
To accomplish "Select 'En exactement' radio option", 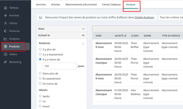I will click(40, 78).
